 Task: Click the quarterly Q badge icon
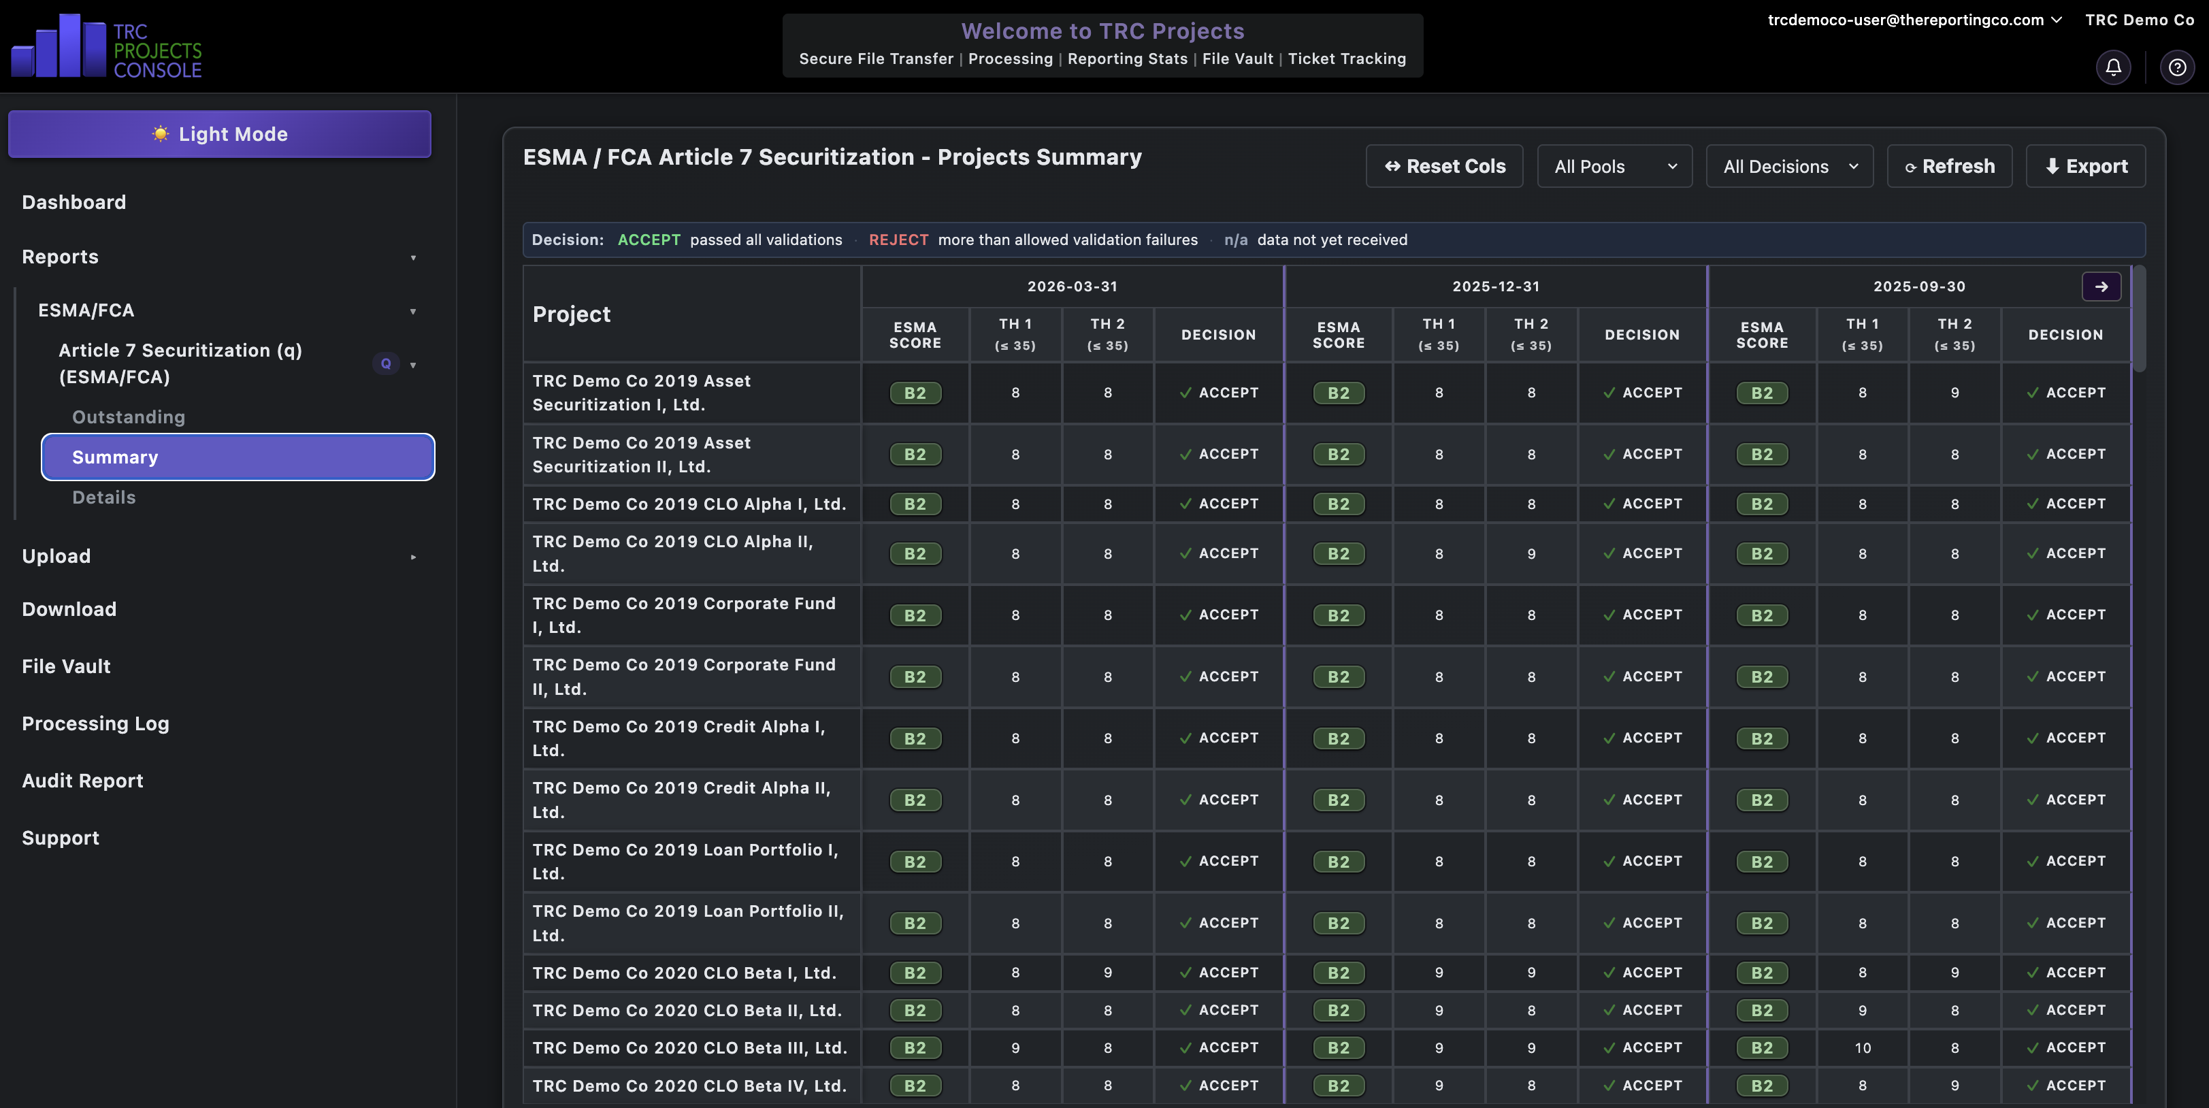point(386,363)
